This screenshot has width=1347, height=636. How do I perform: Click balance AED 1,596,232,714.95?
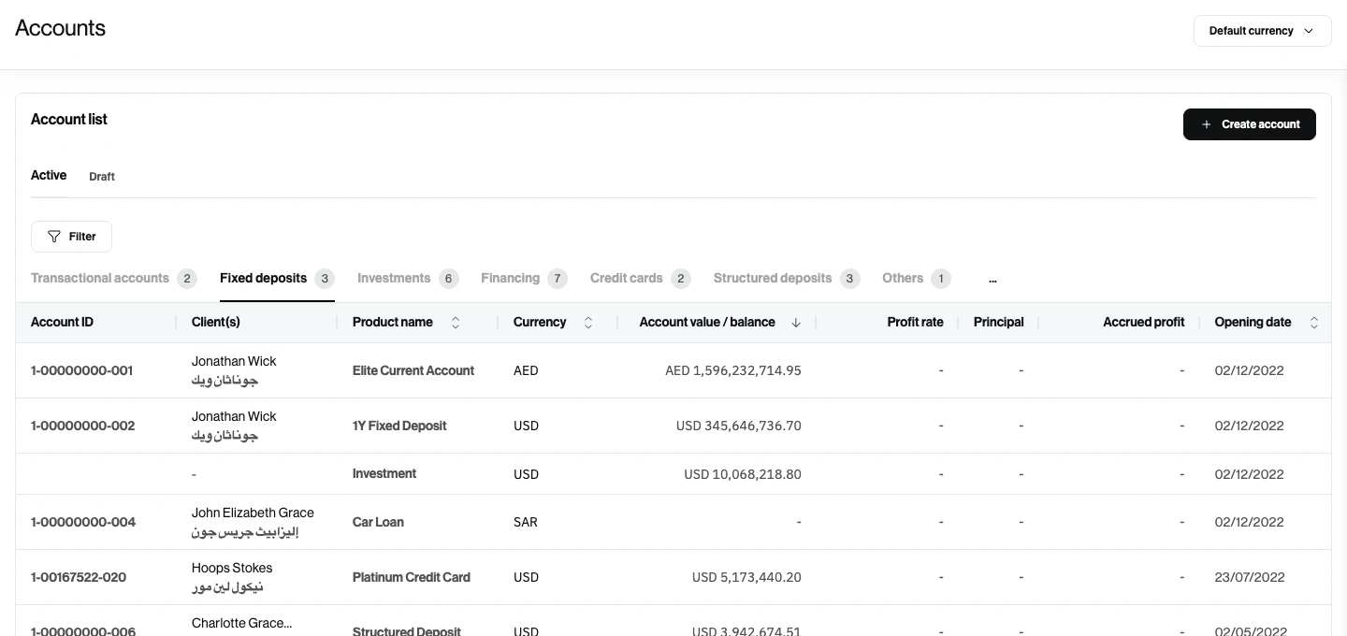coord(733,370)
